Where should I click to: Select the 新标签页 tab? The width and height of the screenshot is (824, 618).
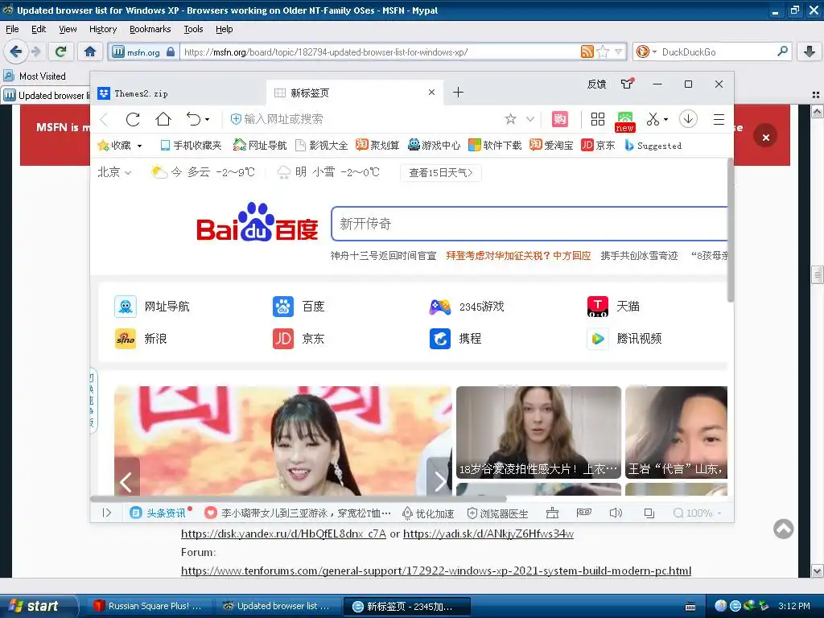click(x=355, y=93)
